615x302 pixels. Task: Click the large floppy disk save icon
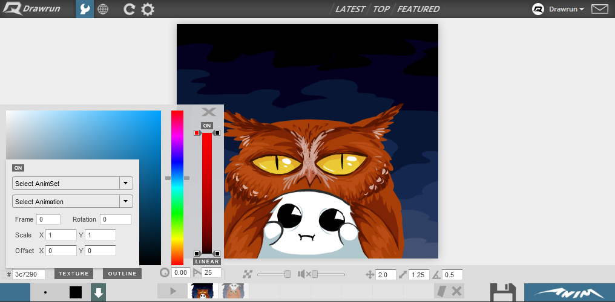pos(503,292)
